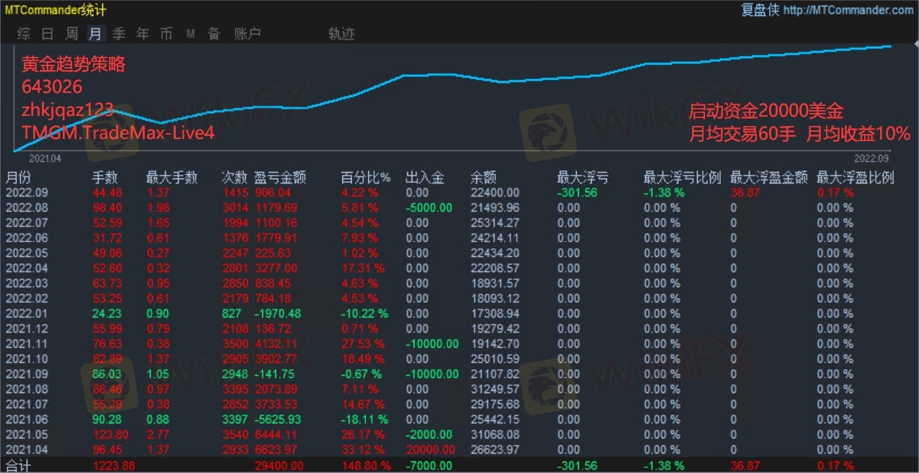
Task: Open the http://MTCommander.com link
Action: (x=848, y=10)
